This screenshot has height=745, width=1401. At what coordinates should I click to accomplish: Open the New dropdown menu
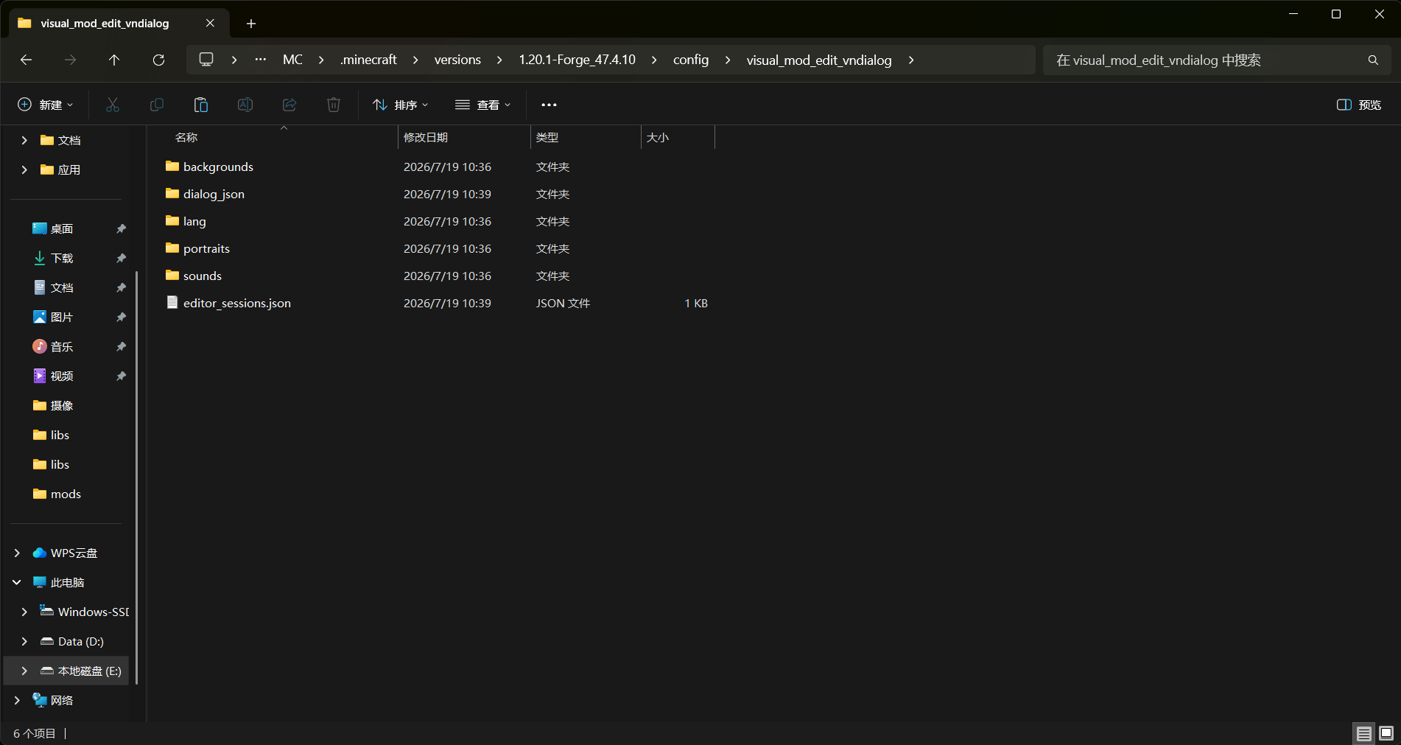click(46, 105)
